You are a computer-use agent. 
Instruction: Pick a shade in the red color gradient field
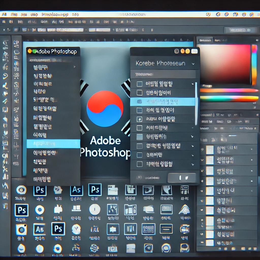point(225,64)
